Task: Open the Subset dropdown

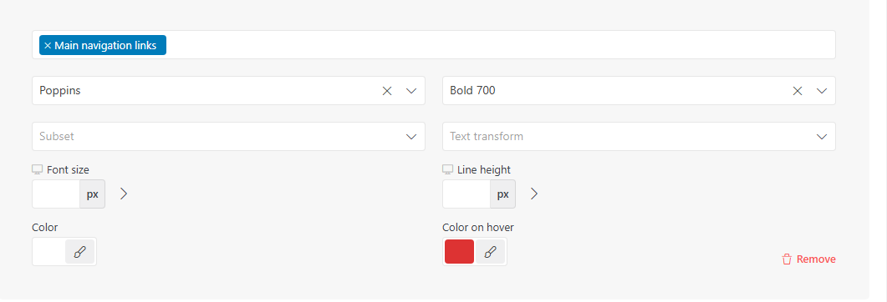Action: click(228, 137)
